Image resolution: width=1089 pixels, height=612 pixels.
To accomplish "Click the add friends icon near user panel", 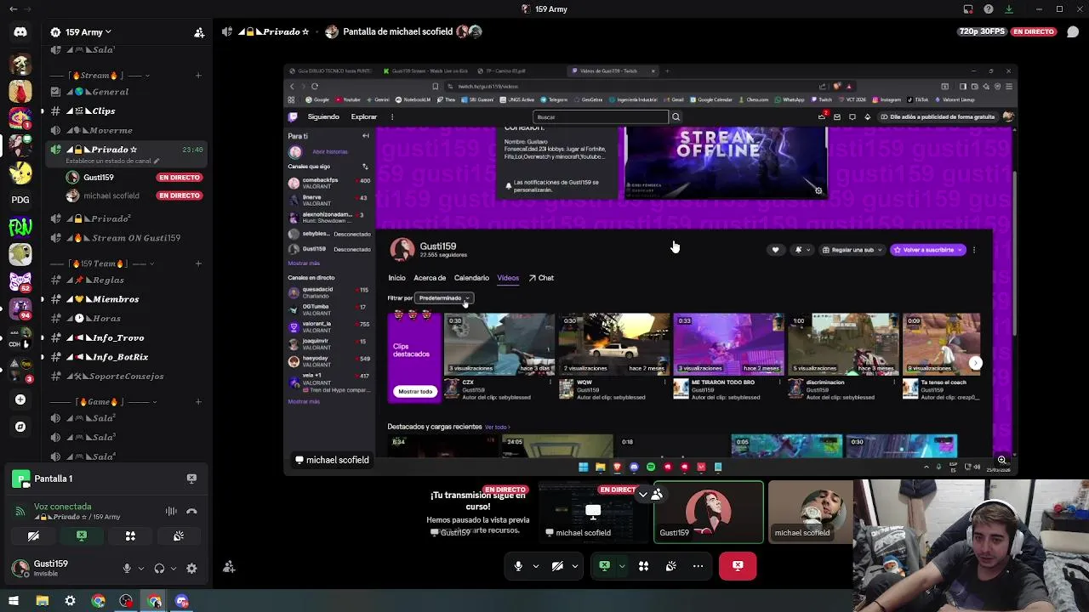I will pyautogui.click(x=229, y=567).
